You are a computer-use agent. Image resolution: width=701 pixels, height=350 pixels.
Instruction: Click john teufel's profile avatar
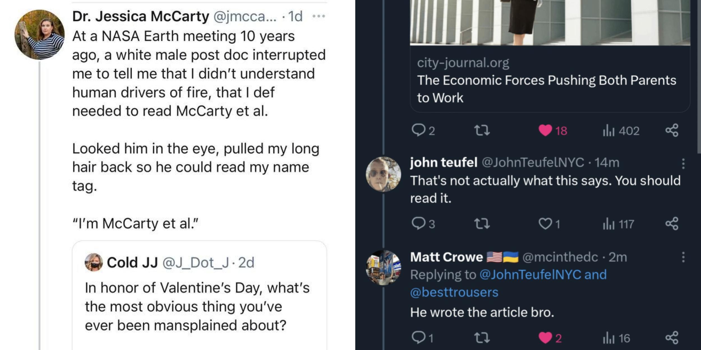383,174
